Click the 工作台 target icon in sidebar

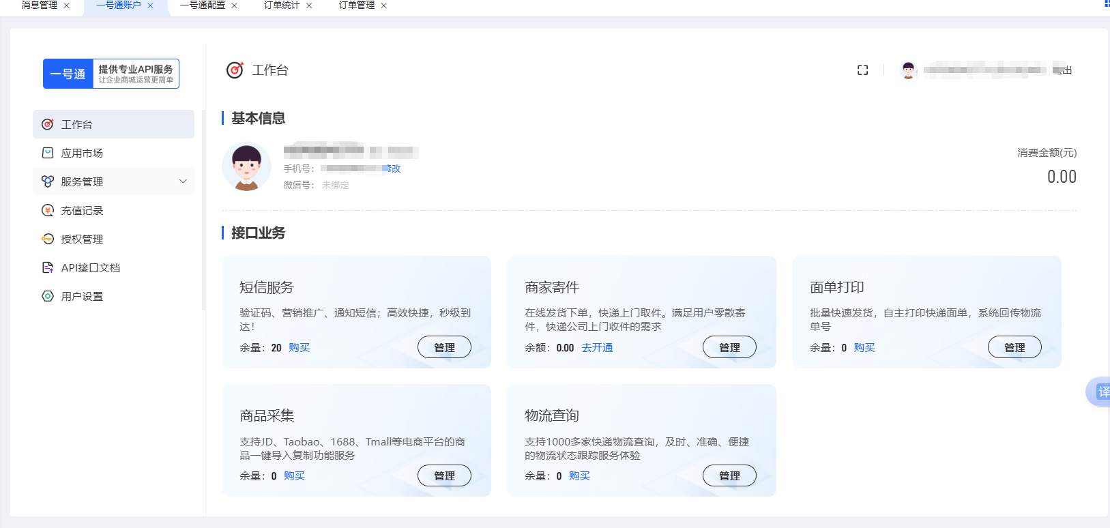(x=48, y=124)
